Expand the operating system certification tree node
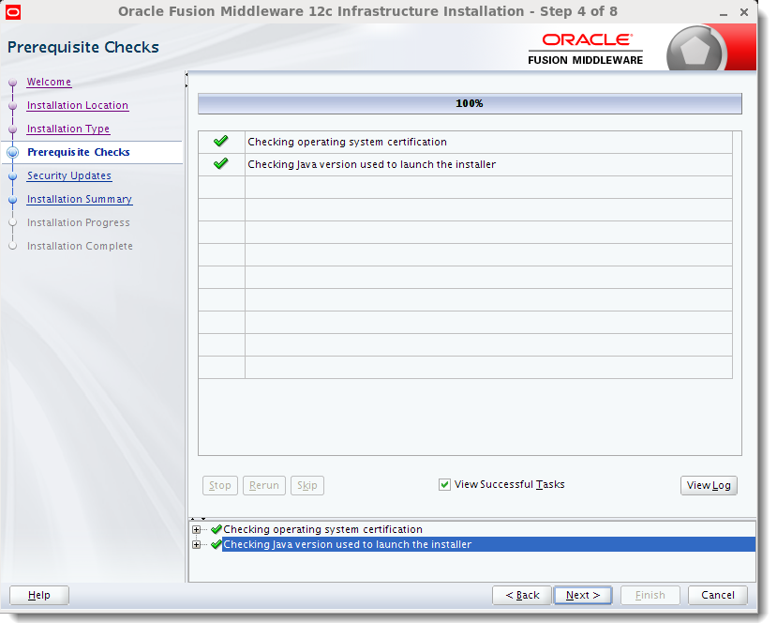This screenshot has width=777, height=623. tap(196, 529)
